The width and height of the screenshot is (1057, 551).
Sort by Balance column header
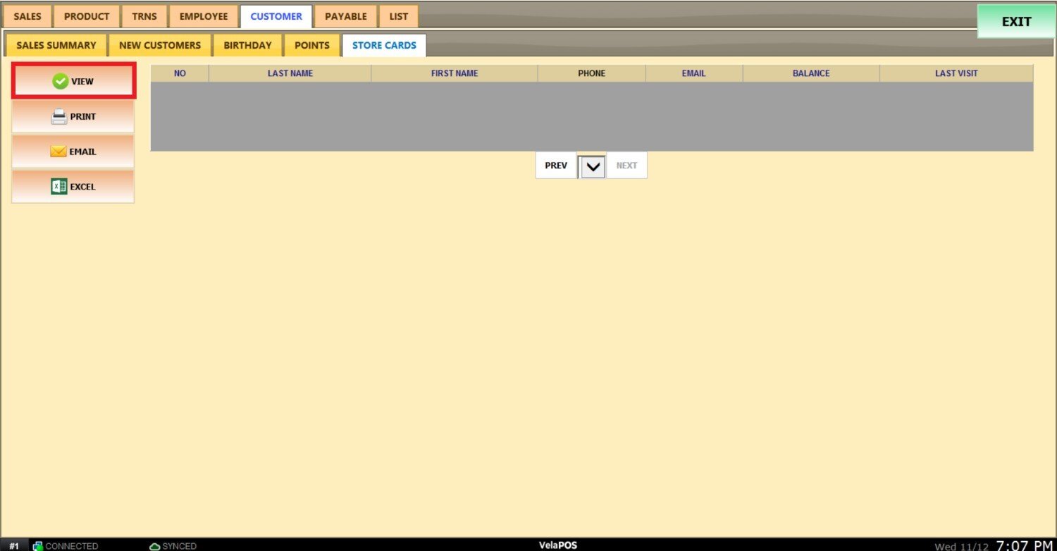(811, 73)
